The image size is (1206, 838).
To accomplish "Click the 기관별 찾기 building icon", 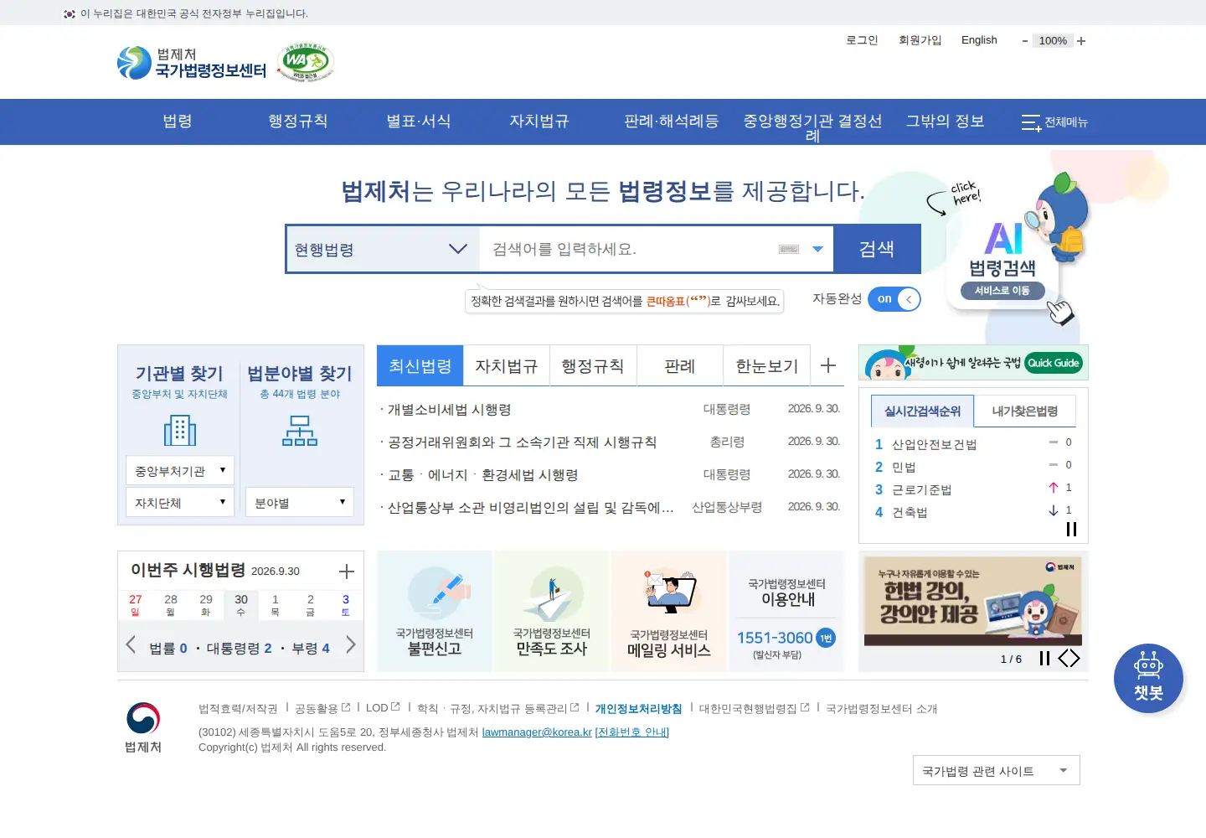I will (x=179, y=431).
